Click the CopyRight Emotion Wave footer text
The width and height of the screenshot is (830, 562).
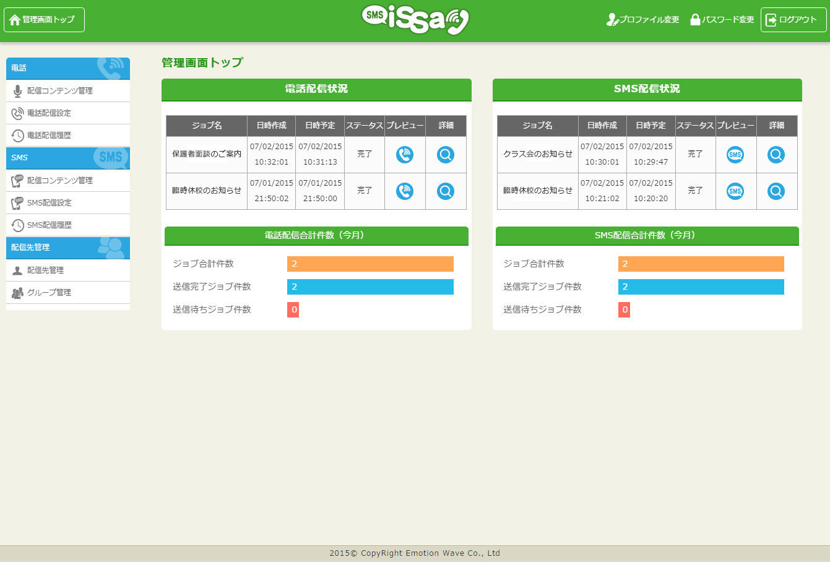[415, 553]
